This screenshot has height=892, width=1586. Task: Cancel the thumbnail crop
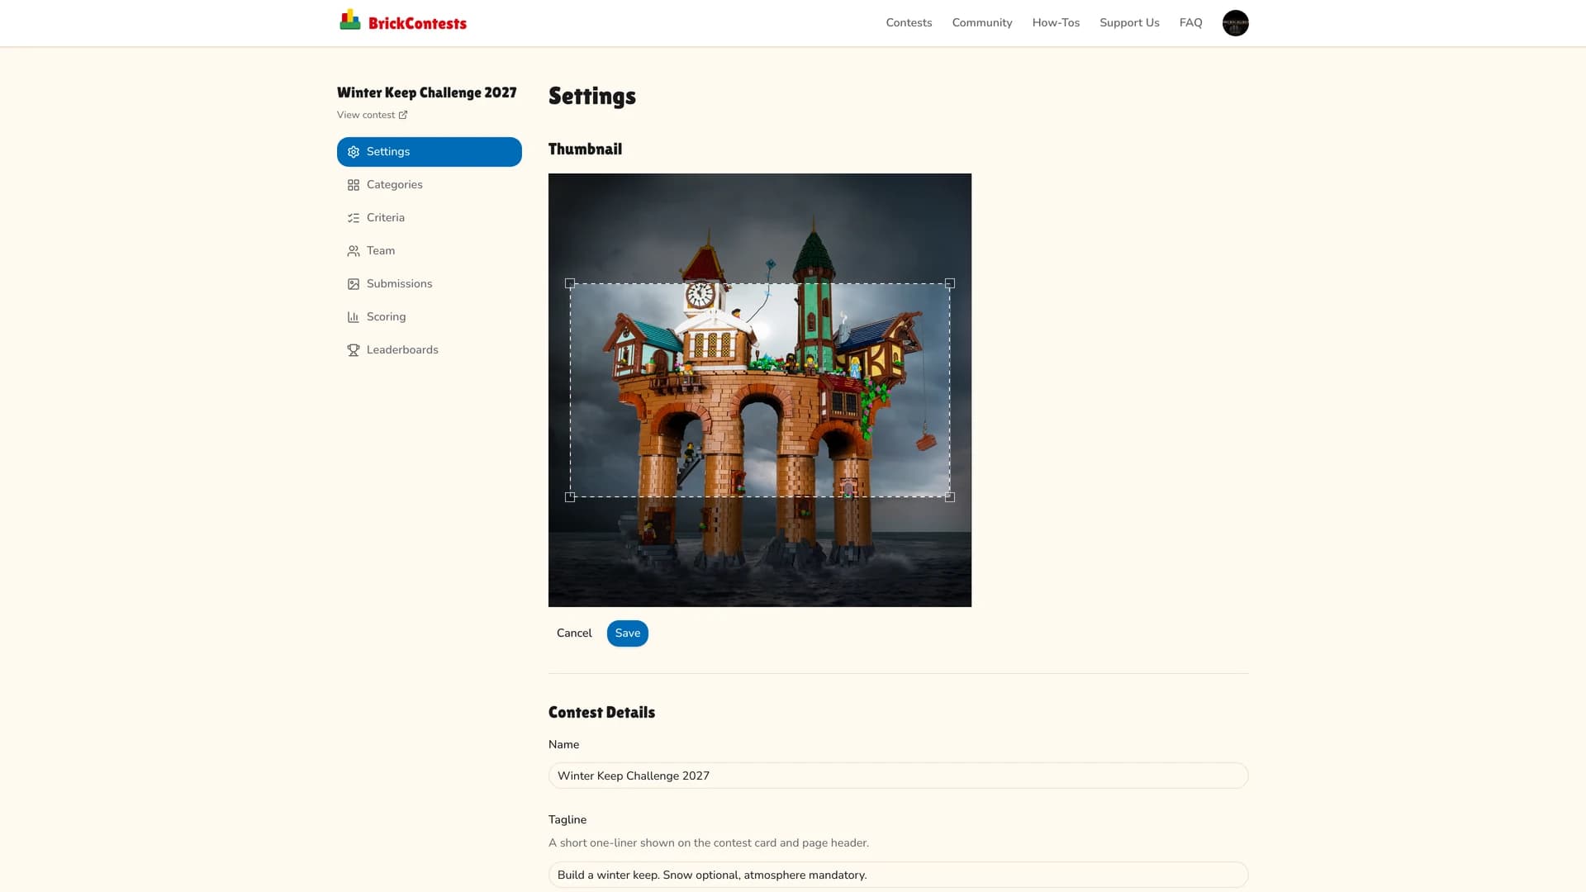point(574,633)
